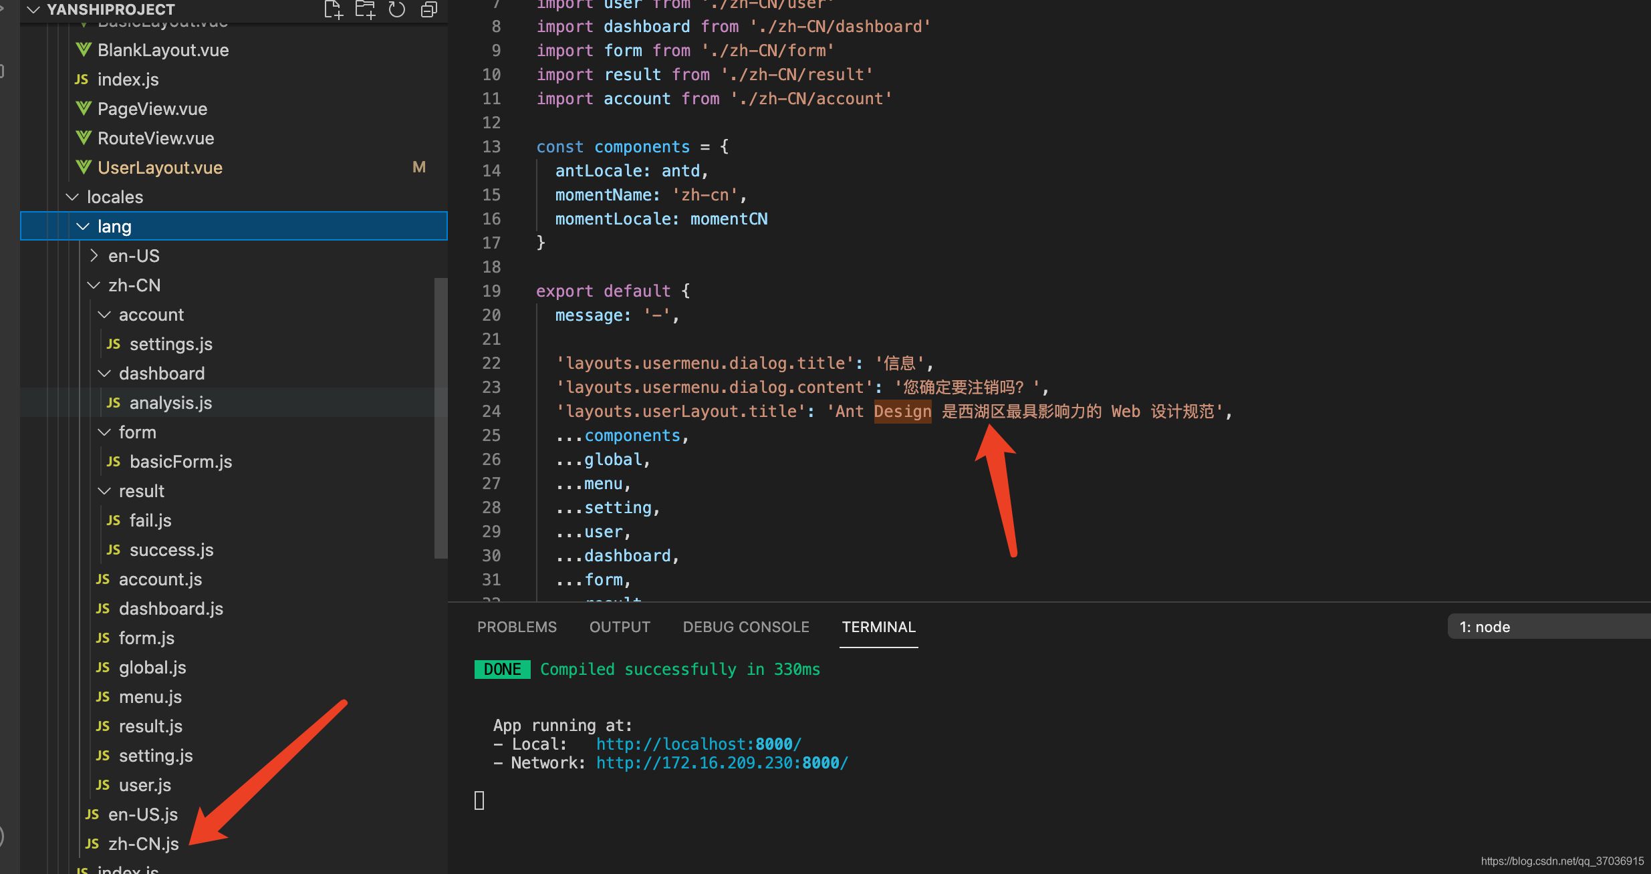The height and width of the screenshot is (874, 1651).
Task: Click the New Folder icon in explorer header
Action: coord(365,9)
